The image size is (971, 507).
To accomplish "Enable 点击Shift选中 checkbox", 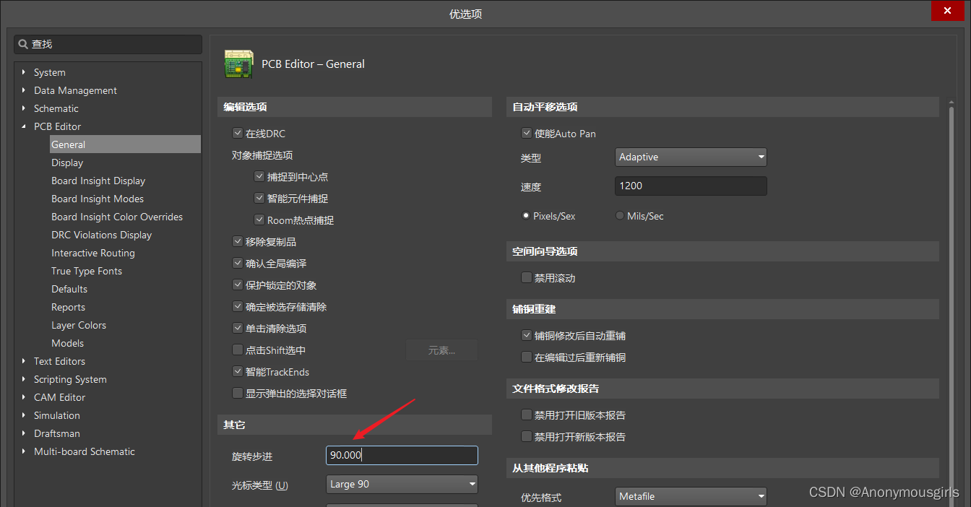I will click(x=238, y=350).
